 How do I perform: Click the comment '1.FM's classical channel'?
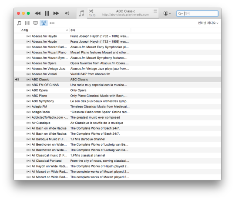tap(87, 155)
